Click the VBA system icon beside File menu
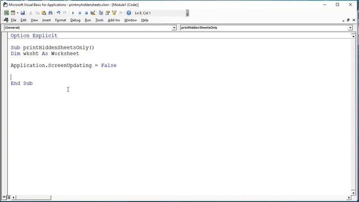Screen dimensions: 359x202 pyautogui.click(x=6, y=20)
